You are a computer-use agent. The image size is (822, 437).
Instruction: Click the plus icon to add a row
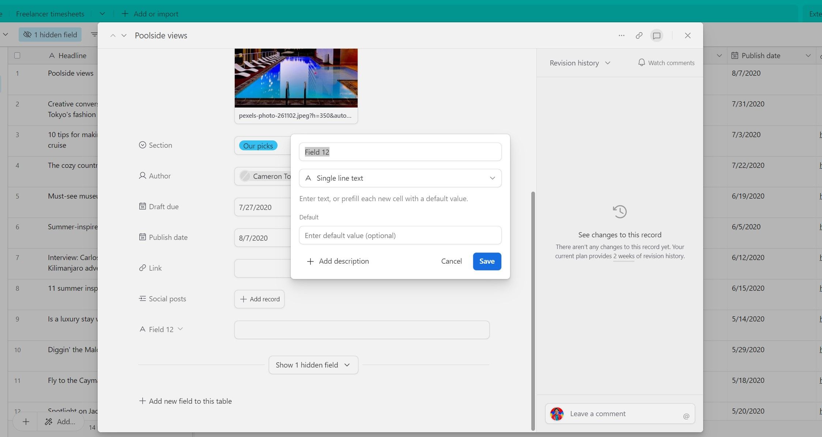pyautogui.click(x=25, y=422)
